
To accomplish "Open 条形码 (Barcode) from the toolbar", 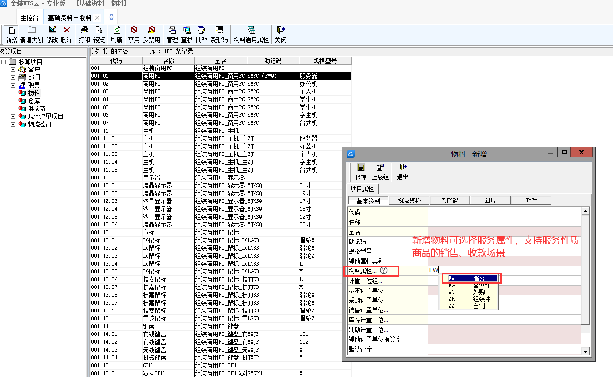I will (219, 34).
